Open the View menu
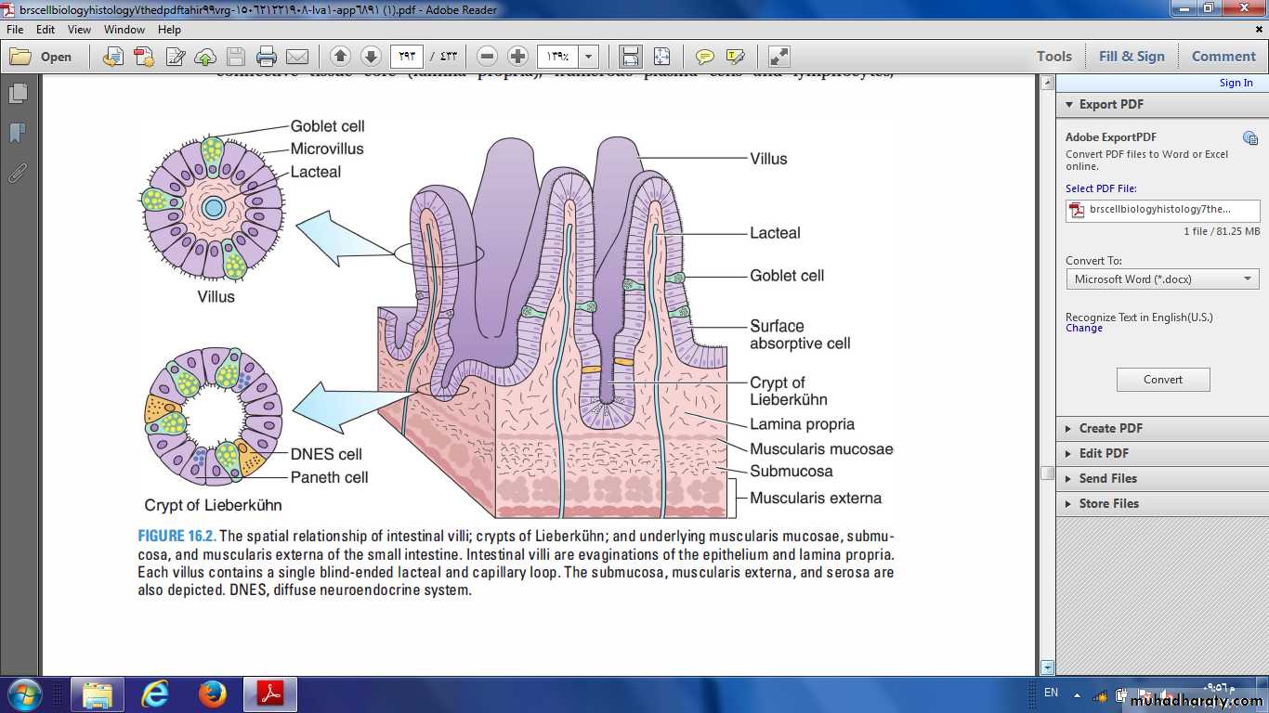This screenshot has height=713, width=1269. [x=79, y=30]
